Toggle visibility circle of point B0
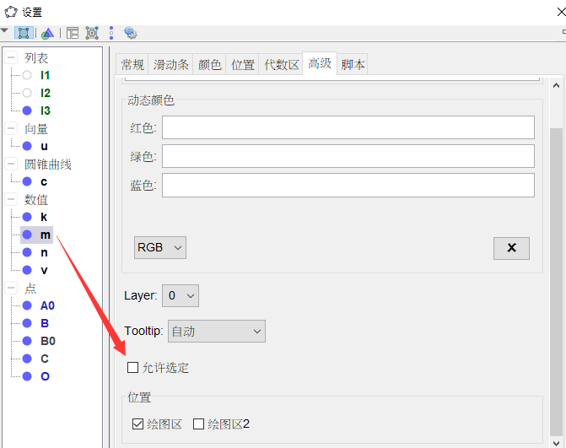This screenshot has width=566, height=448. pos(27,341)
